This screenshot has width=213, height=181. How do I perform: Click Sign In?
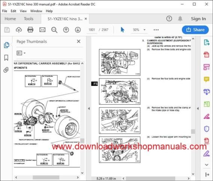[198, 19]
